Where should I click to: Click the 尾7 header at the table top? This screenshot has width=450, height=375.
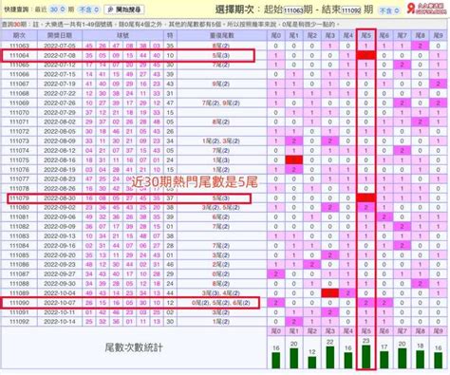click(x=402, y=35)
